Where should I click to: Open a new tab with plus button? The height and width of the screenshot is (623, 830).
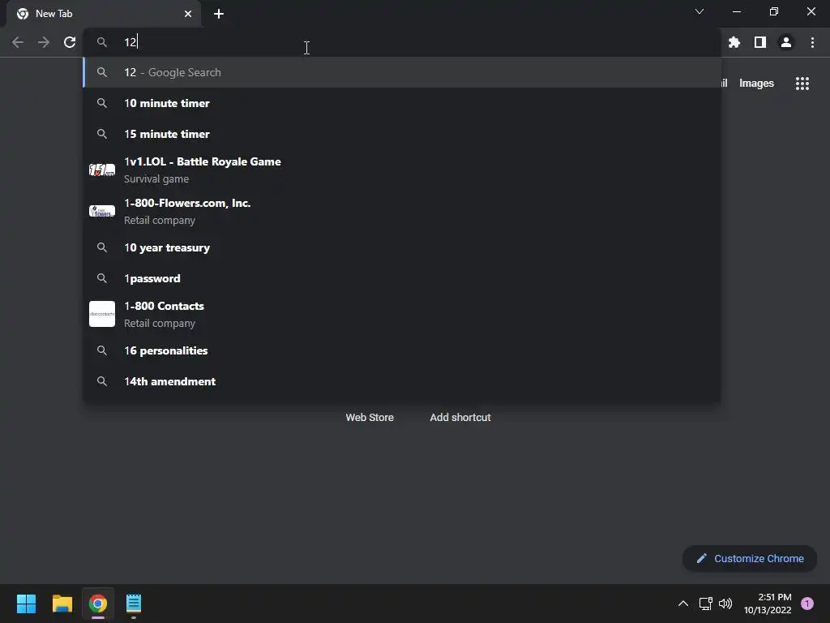pyautogui.click(x=219, y=14)
